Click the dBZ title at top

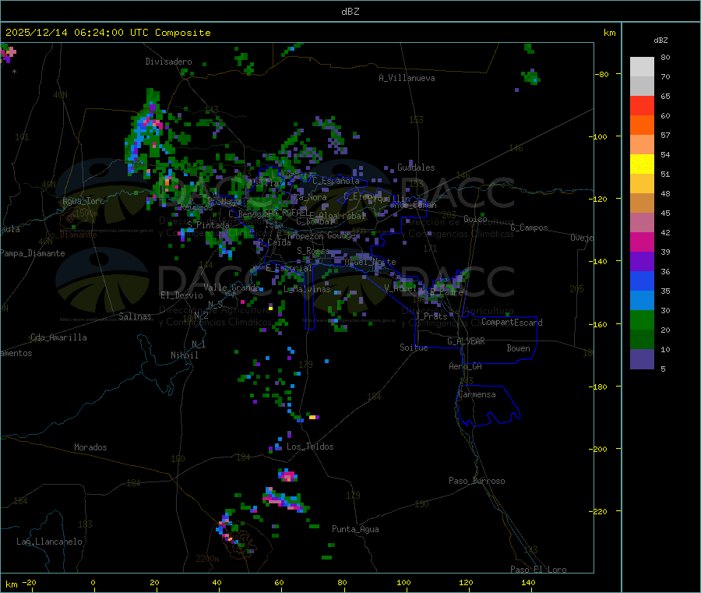click(350, 12)
